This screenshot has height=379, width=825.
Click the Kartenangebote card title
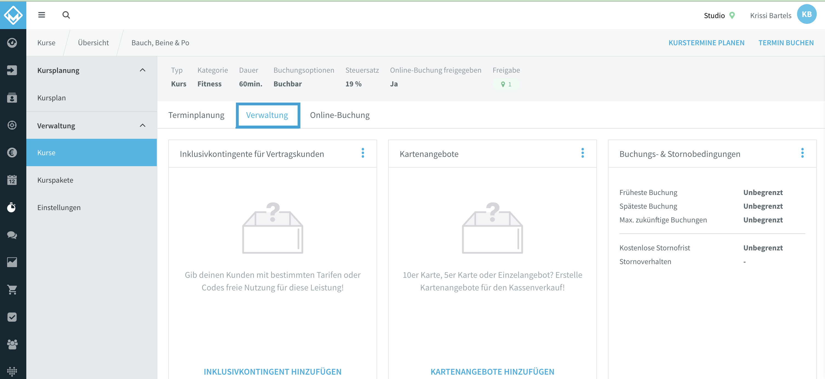click(429, 154)
